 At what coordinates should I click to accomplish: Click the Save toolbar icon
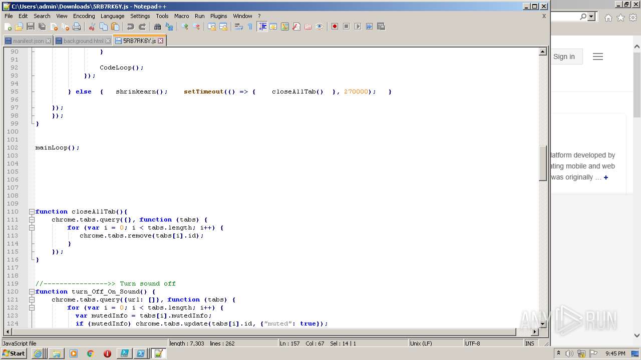point(31,26)
